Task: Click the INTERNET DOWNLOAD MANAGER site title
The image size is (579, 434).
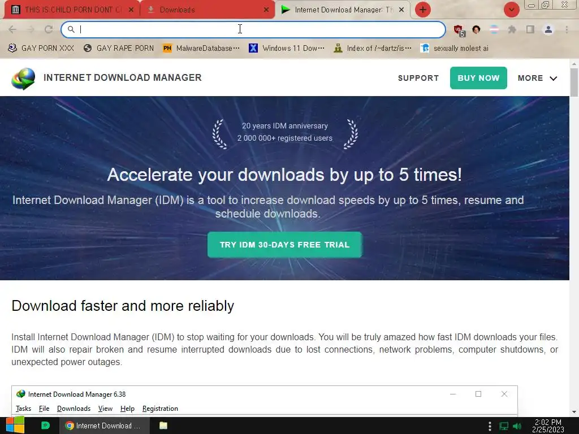Action: click(123, 77)
